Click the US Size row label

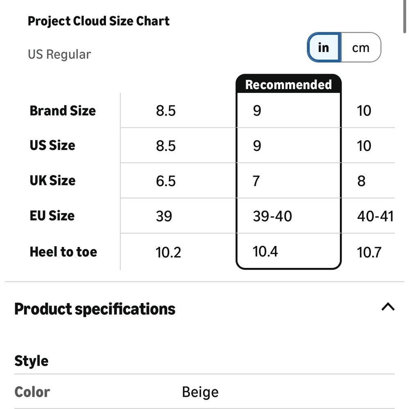52,145
